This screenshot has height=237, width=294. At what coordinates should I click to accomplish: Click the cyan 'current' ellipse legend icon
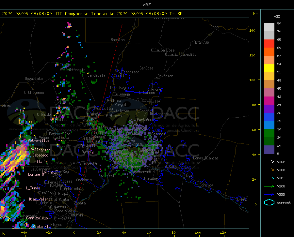(x=269, y=202)
